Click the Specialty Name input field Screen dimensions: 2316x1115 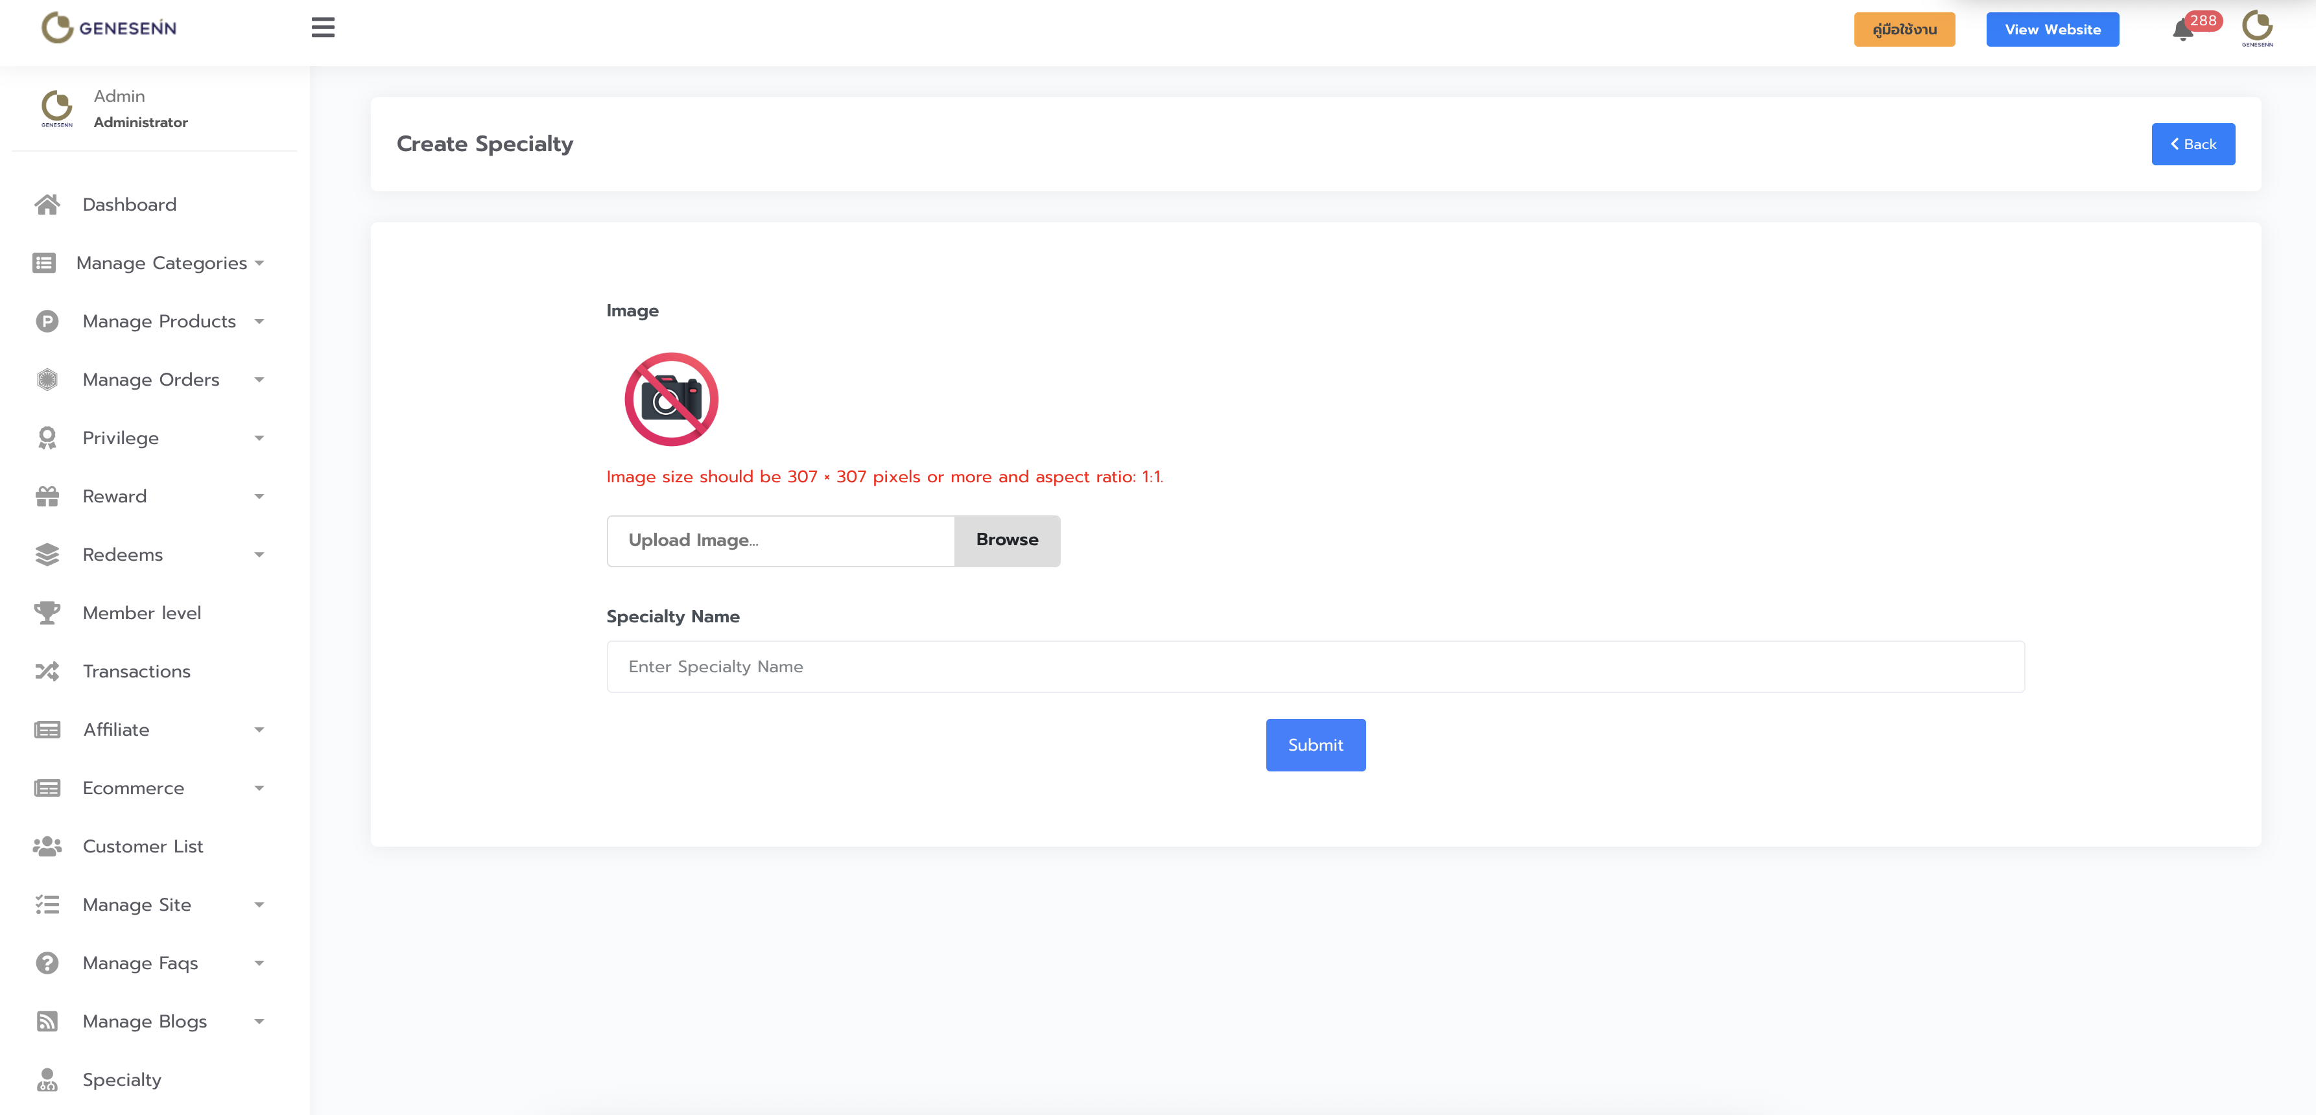click(x=1314, y=666)
